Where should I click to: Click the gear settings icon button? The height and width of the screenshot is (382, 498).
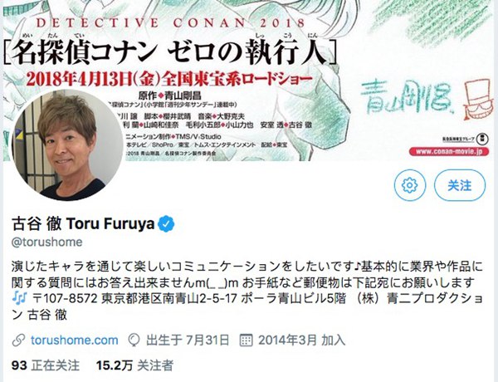pos(410,185)
